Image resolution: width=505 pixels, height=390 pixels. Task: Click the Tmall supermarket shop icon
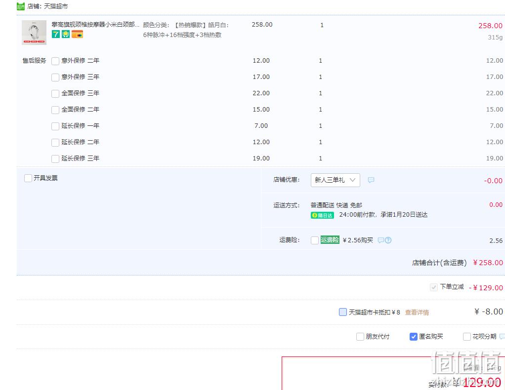point(21,6)
